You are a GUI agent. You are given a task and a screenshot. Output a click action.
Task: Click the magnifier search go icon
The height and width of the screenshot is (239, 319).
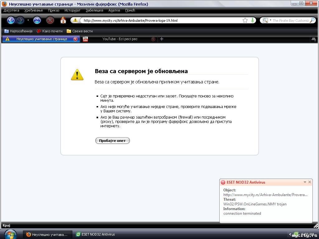(312, 20)
